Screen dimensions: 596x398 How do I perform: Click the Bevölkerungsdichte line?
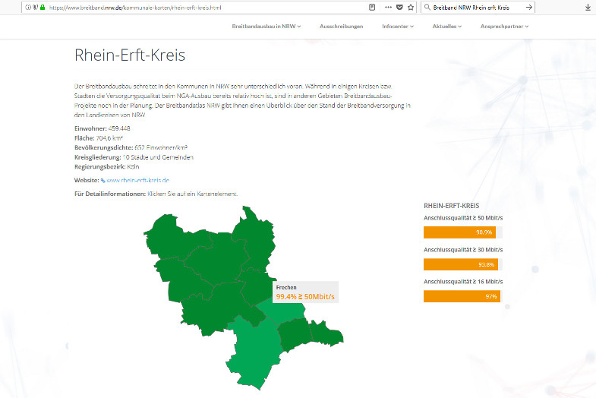tap(131, 147)
